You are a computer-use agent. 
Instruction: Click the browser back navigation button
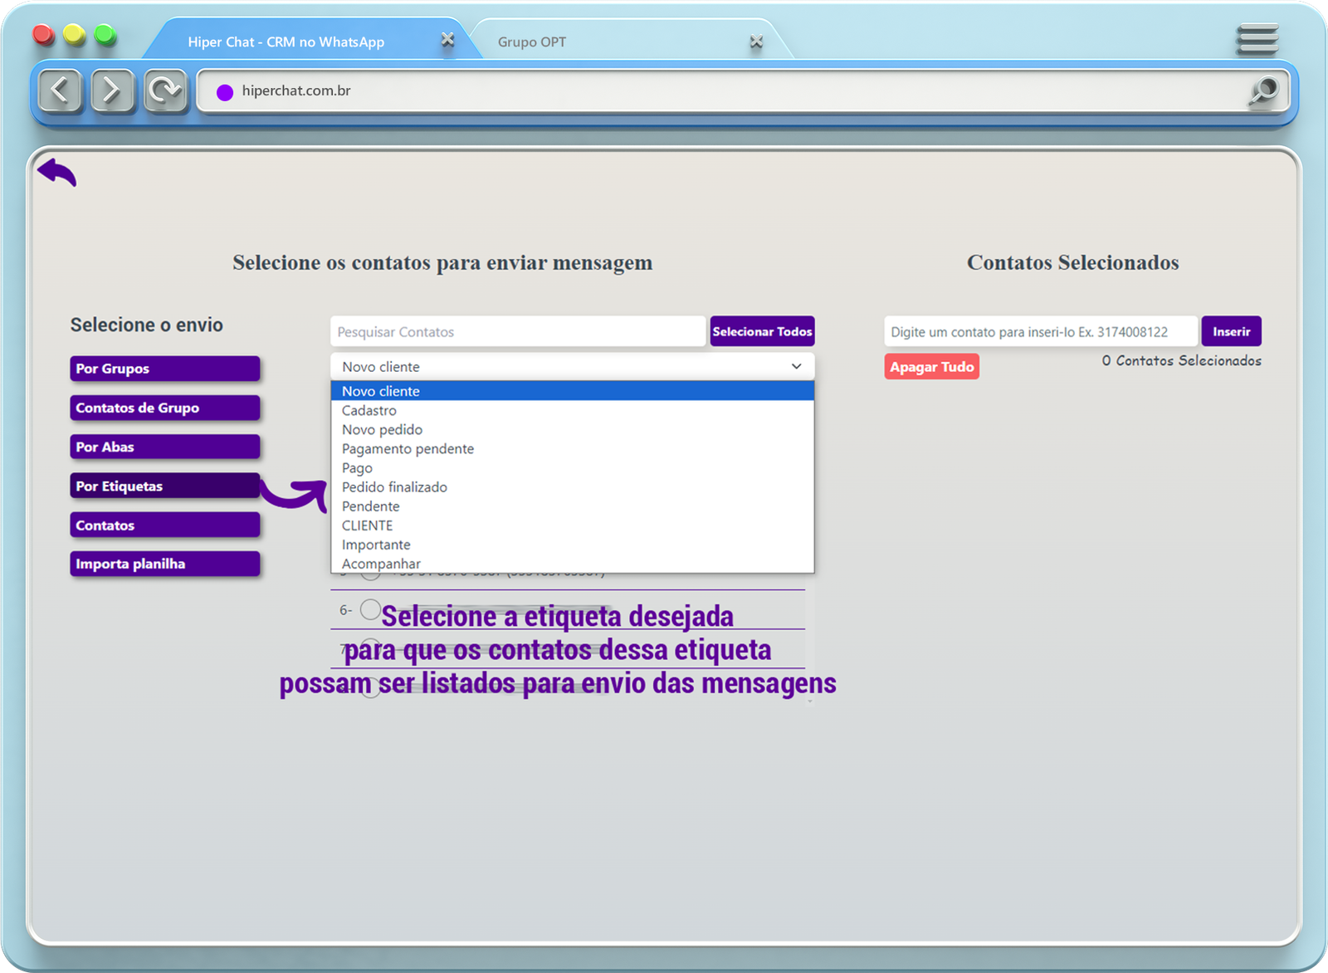pos(61,90)
